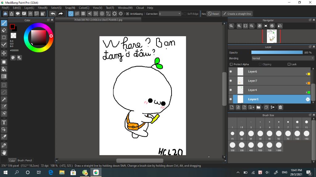Toggle the AntiAliasing checkbox

tap(127, 14)
